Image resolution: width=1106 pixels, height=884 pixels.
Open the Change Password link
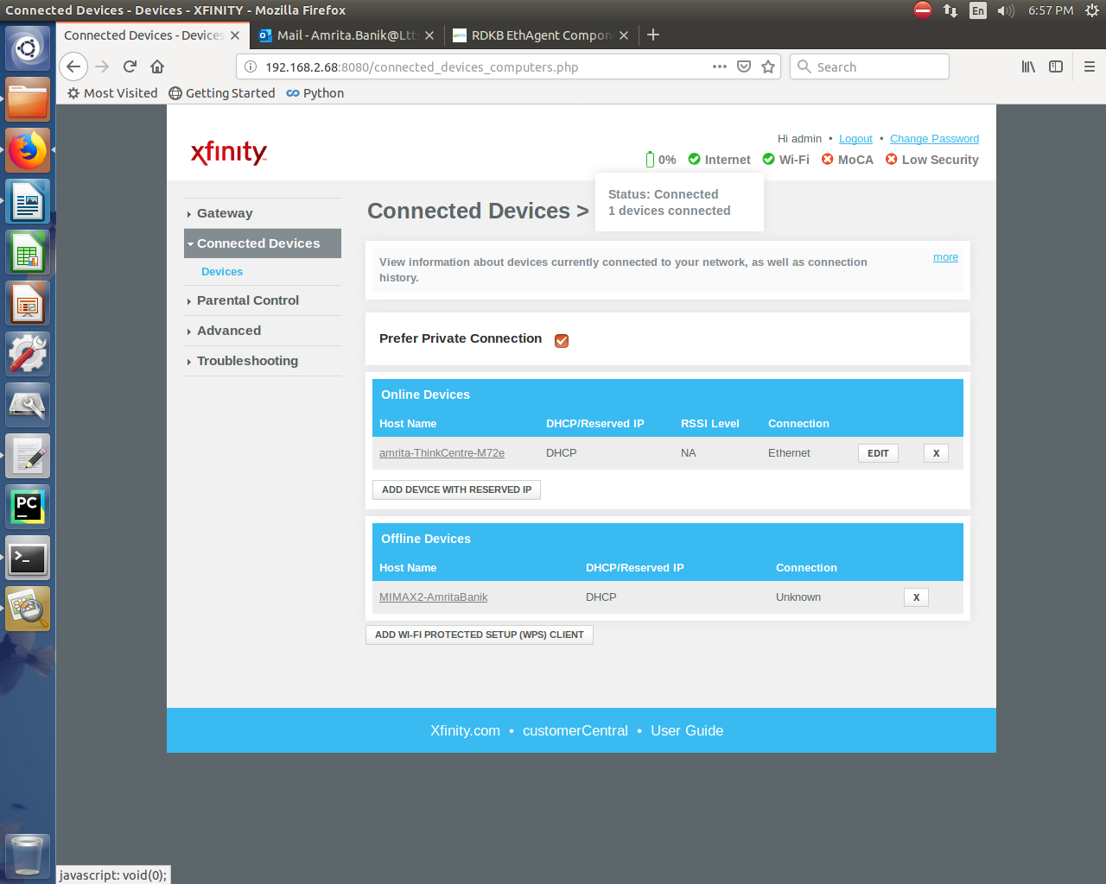pos(934,139)
